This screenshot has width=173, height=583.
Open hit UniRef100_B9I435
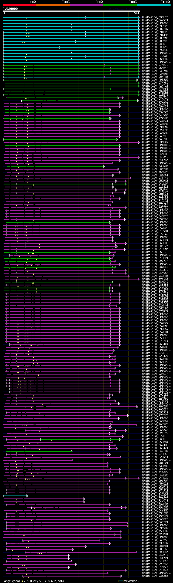(155, 35)
